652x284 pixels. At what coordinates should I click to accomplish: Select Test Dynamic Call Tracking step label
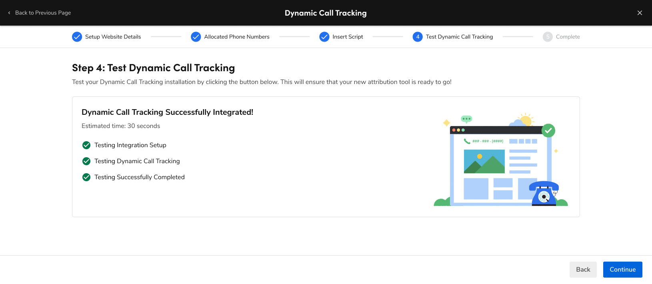[459, 37]
